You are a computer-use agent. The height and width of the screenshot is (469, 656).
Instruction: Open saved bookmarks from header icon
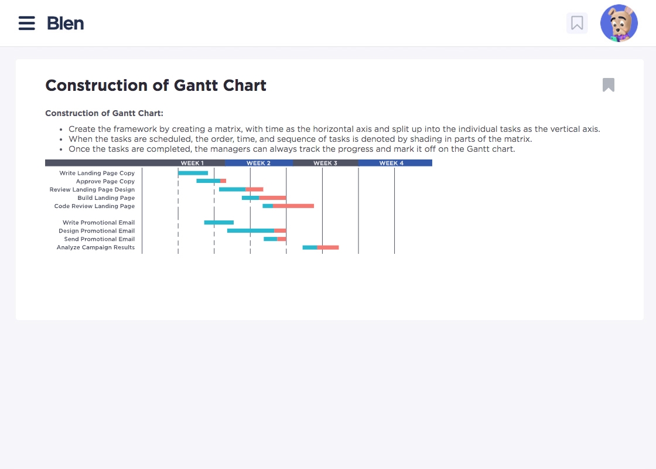tap(577, 23)
